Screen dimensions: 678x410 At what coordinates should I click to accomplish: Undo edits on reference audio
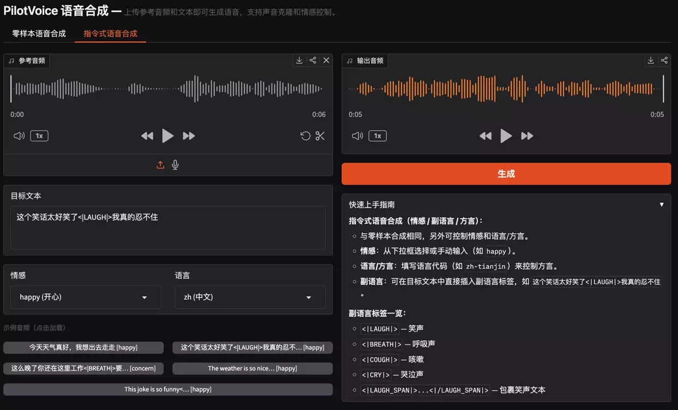point(305,136)
